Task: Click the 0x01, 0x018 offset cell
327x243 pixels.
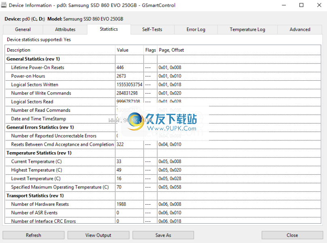Action: tap(239, 84)
